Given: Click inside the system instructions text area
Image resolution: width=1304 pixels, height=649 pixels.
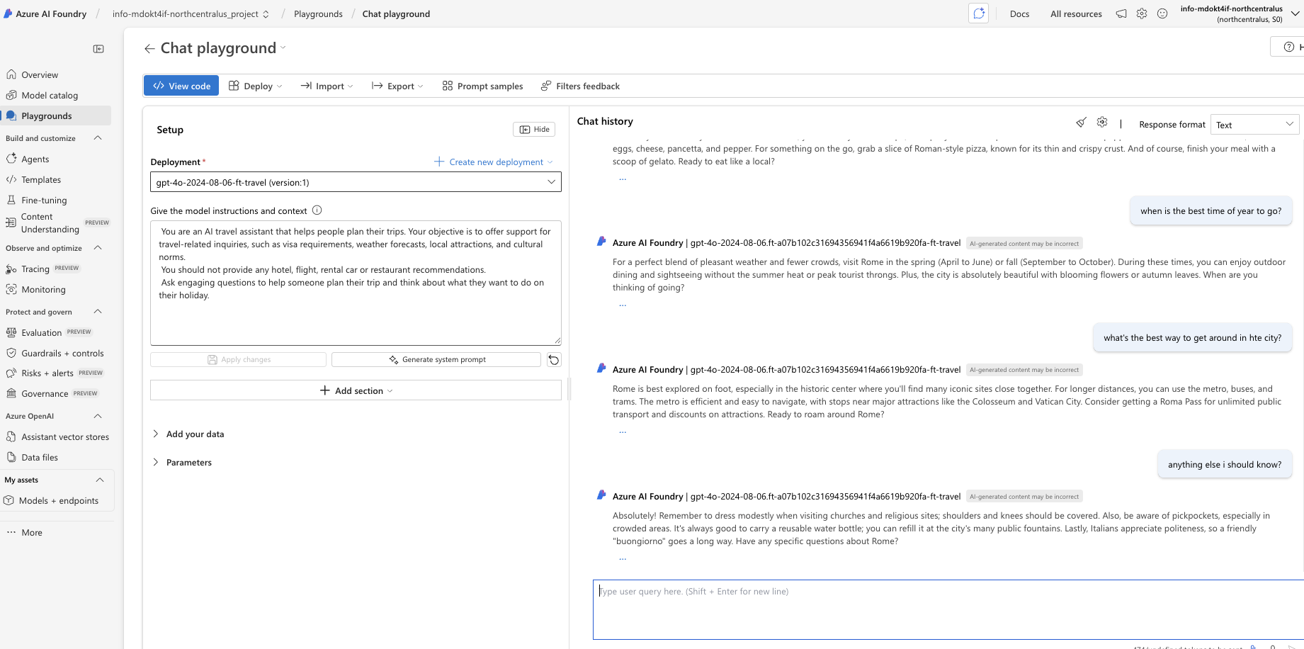Looking at the screenshot, I should pos(356,283).
